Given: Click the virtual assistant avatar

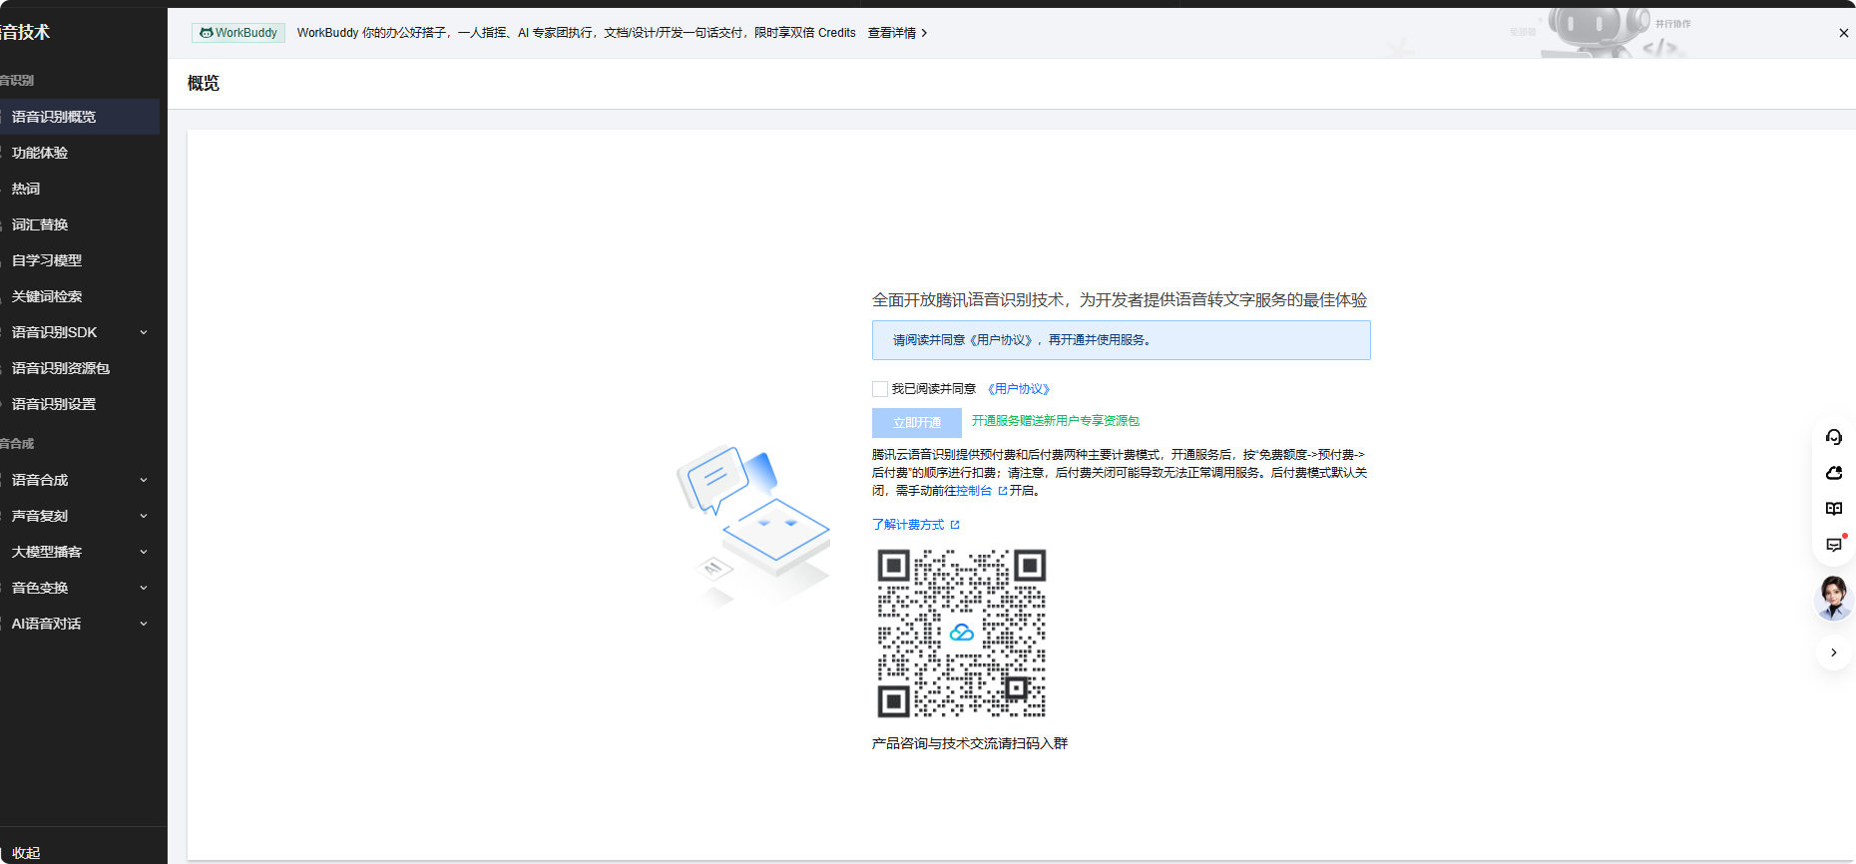Looking at the screenshot, I should 1834,598.
